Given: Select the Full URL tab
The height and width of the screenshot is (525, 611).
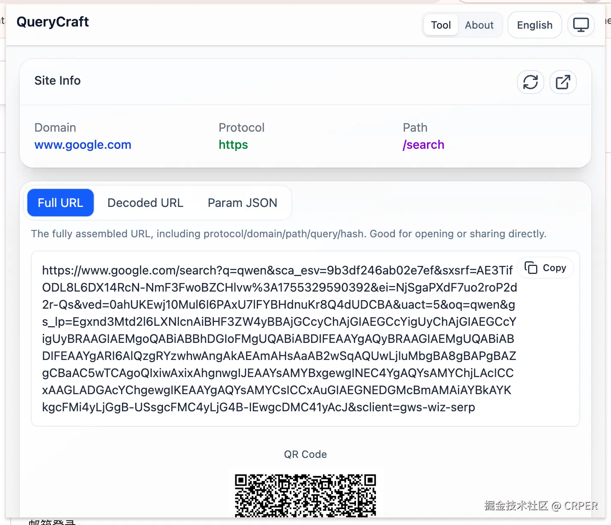Looking at the screenshot, I should (x=60, y=203).
